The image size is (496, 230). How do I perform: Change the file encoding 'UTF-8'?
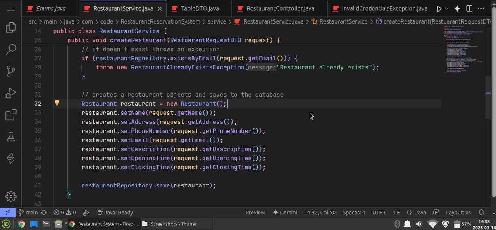pyautogui.click(x=379, y=212)
